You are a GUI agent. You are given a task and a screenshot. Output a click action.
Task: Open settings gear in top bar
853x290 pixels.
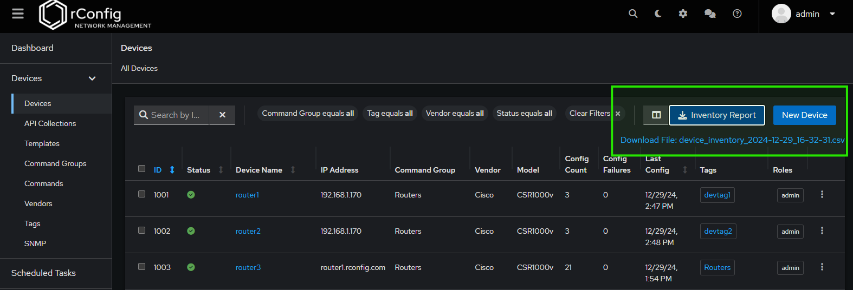(683, 14)
